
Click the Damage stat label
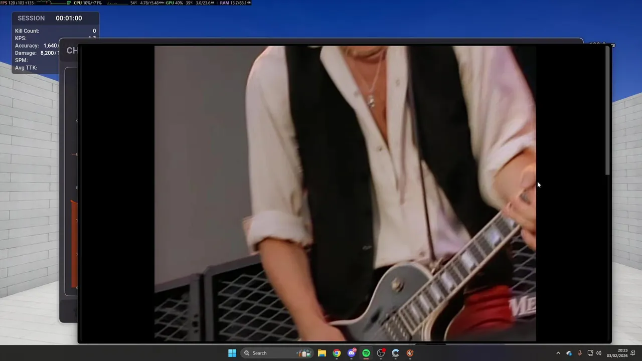(x=26, y=53)
